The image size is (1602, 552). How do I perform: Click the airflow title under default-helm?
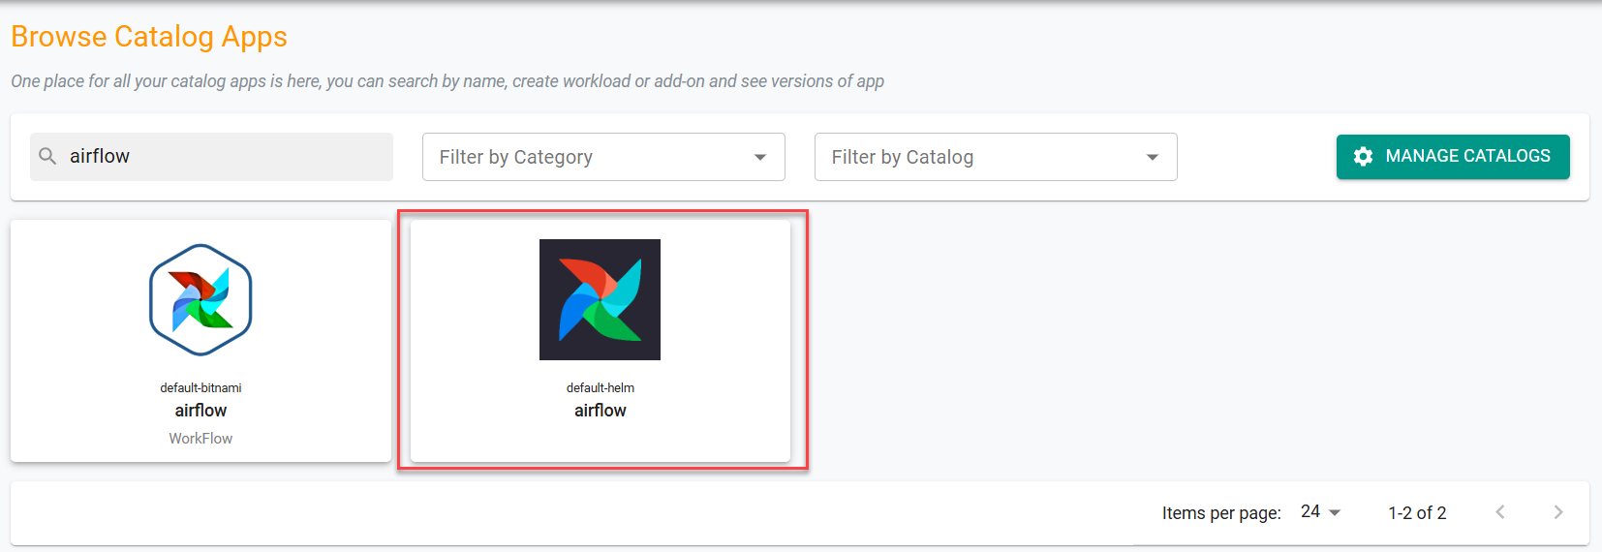click(x=601, y=411)
